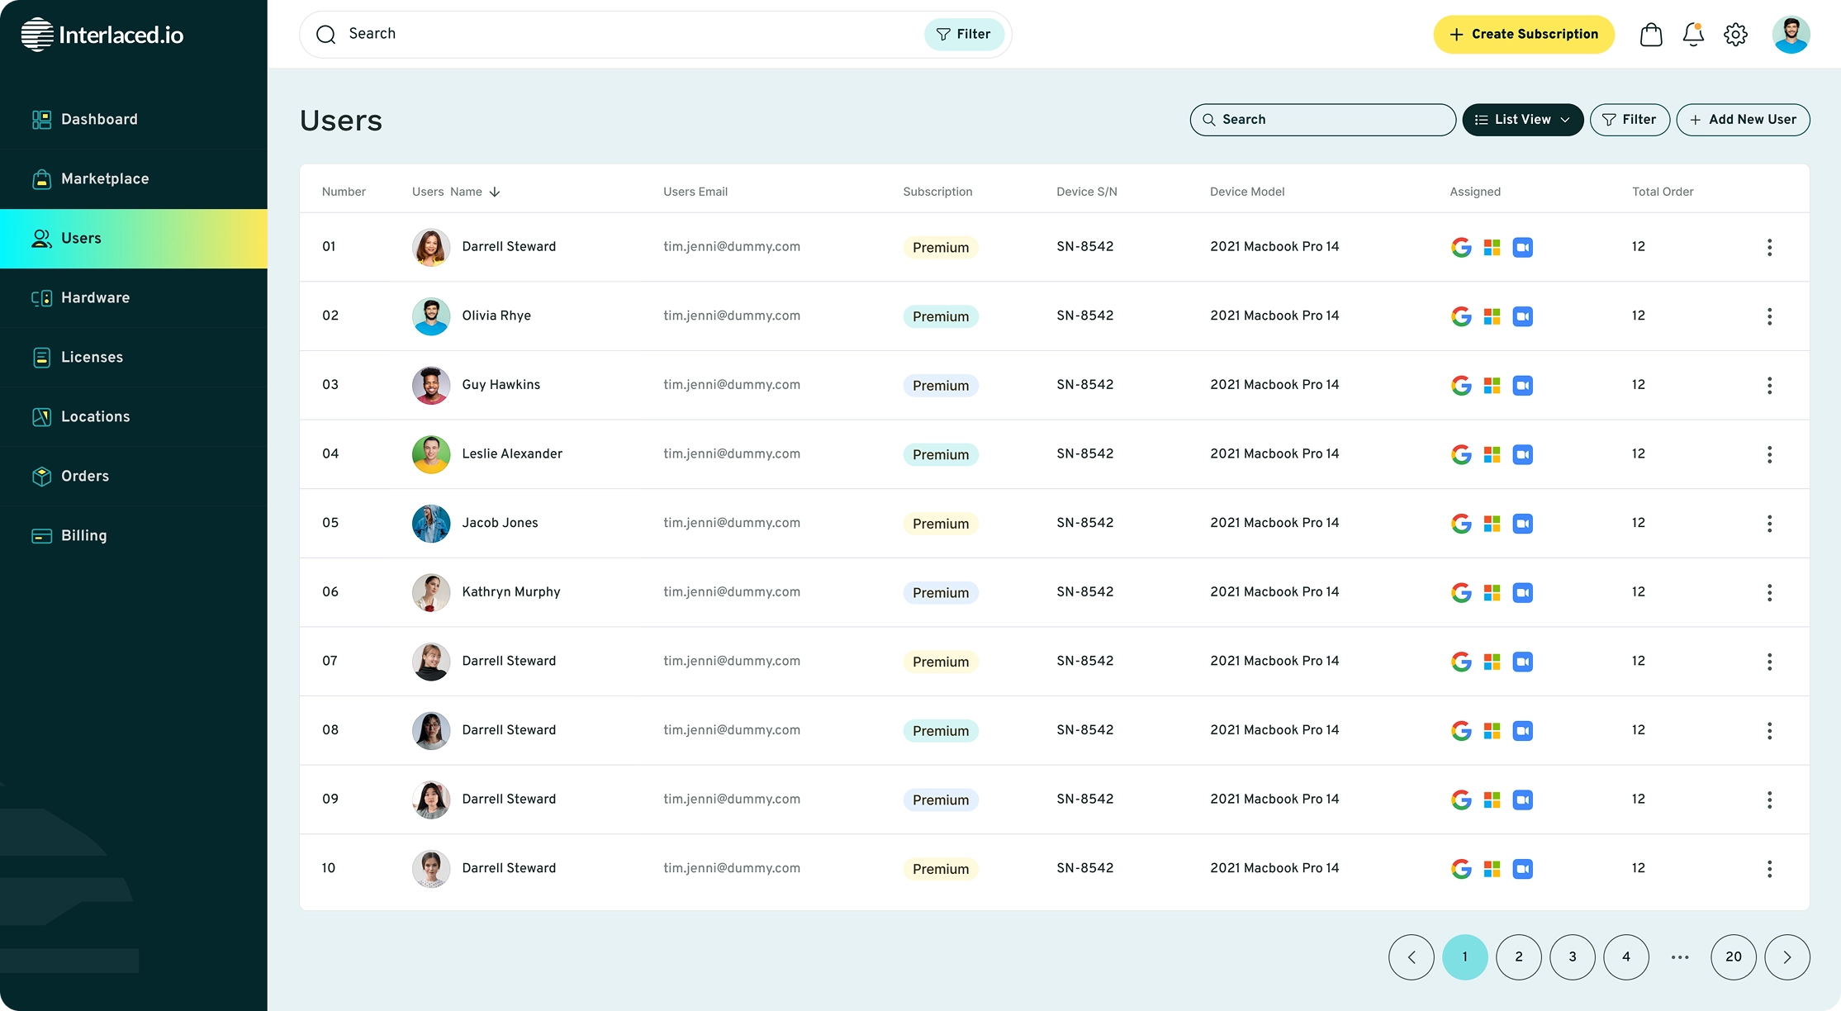This screenshot has height=1011, width=1841.
Task: Open the Billing sidebar item
Action: coord(83,536)
